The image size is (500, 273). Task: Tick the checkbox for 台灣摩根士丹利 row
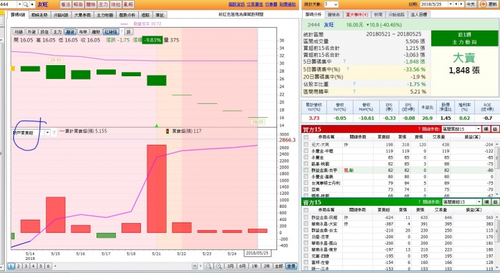point(306,183)
